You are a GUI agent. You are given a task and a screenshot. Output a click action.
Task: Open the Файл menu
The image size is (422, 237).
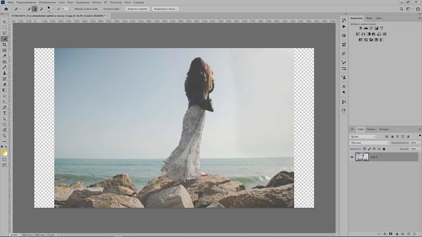11,2
